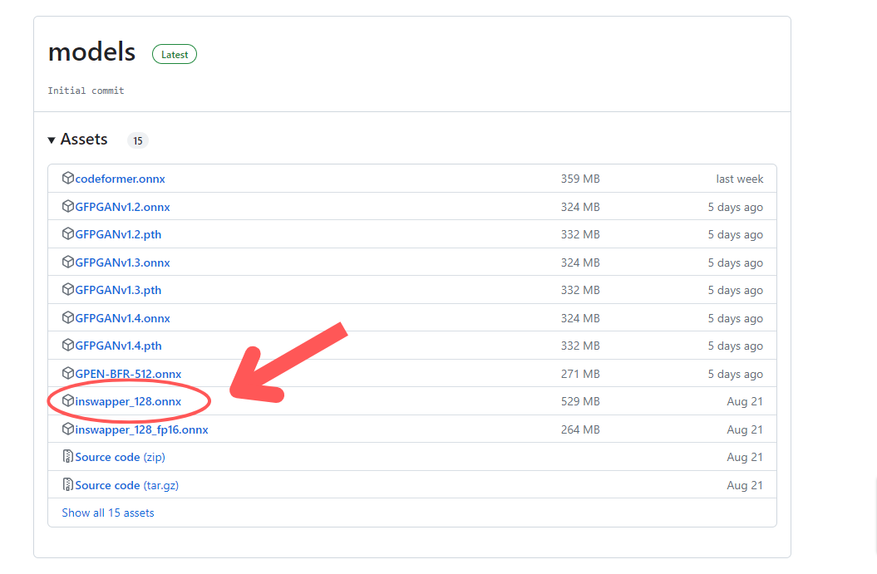Download Source code (tar.gz) archive

pos(126,485)
